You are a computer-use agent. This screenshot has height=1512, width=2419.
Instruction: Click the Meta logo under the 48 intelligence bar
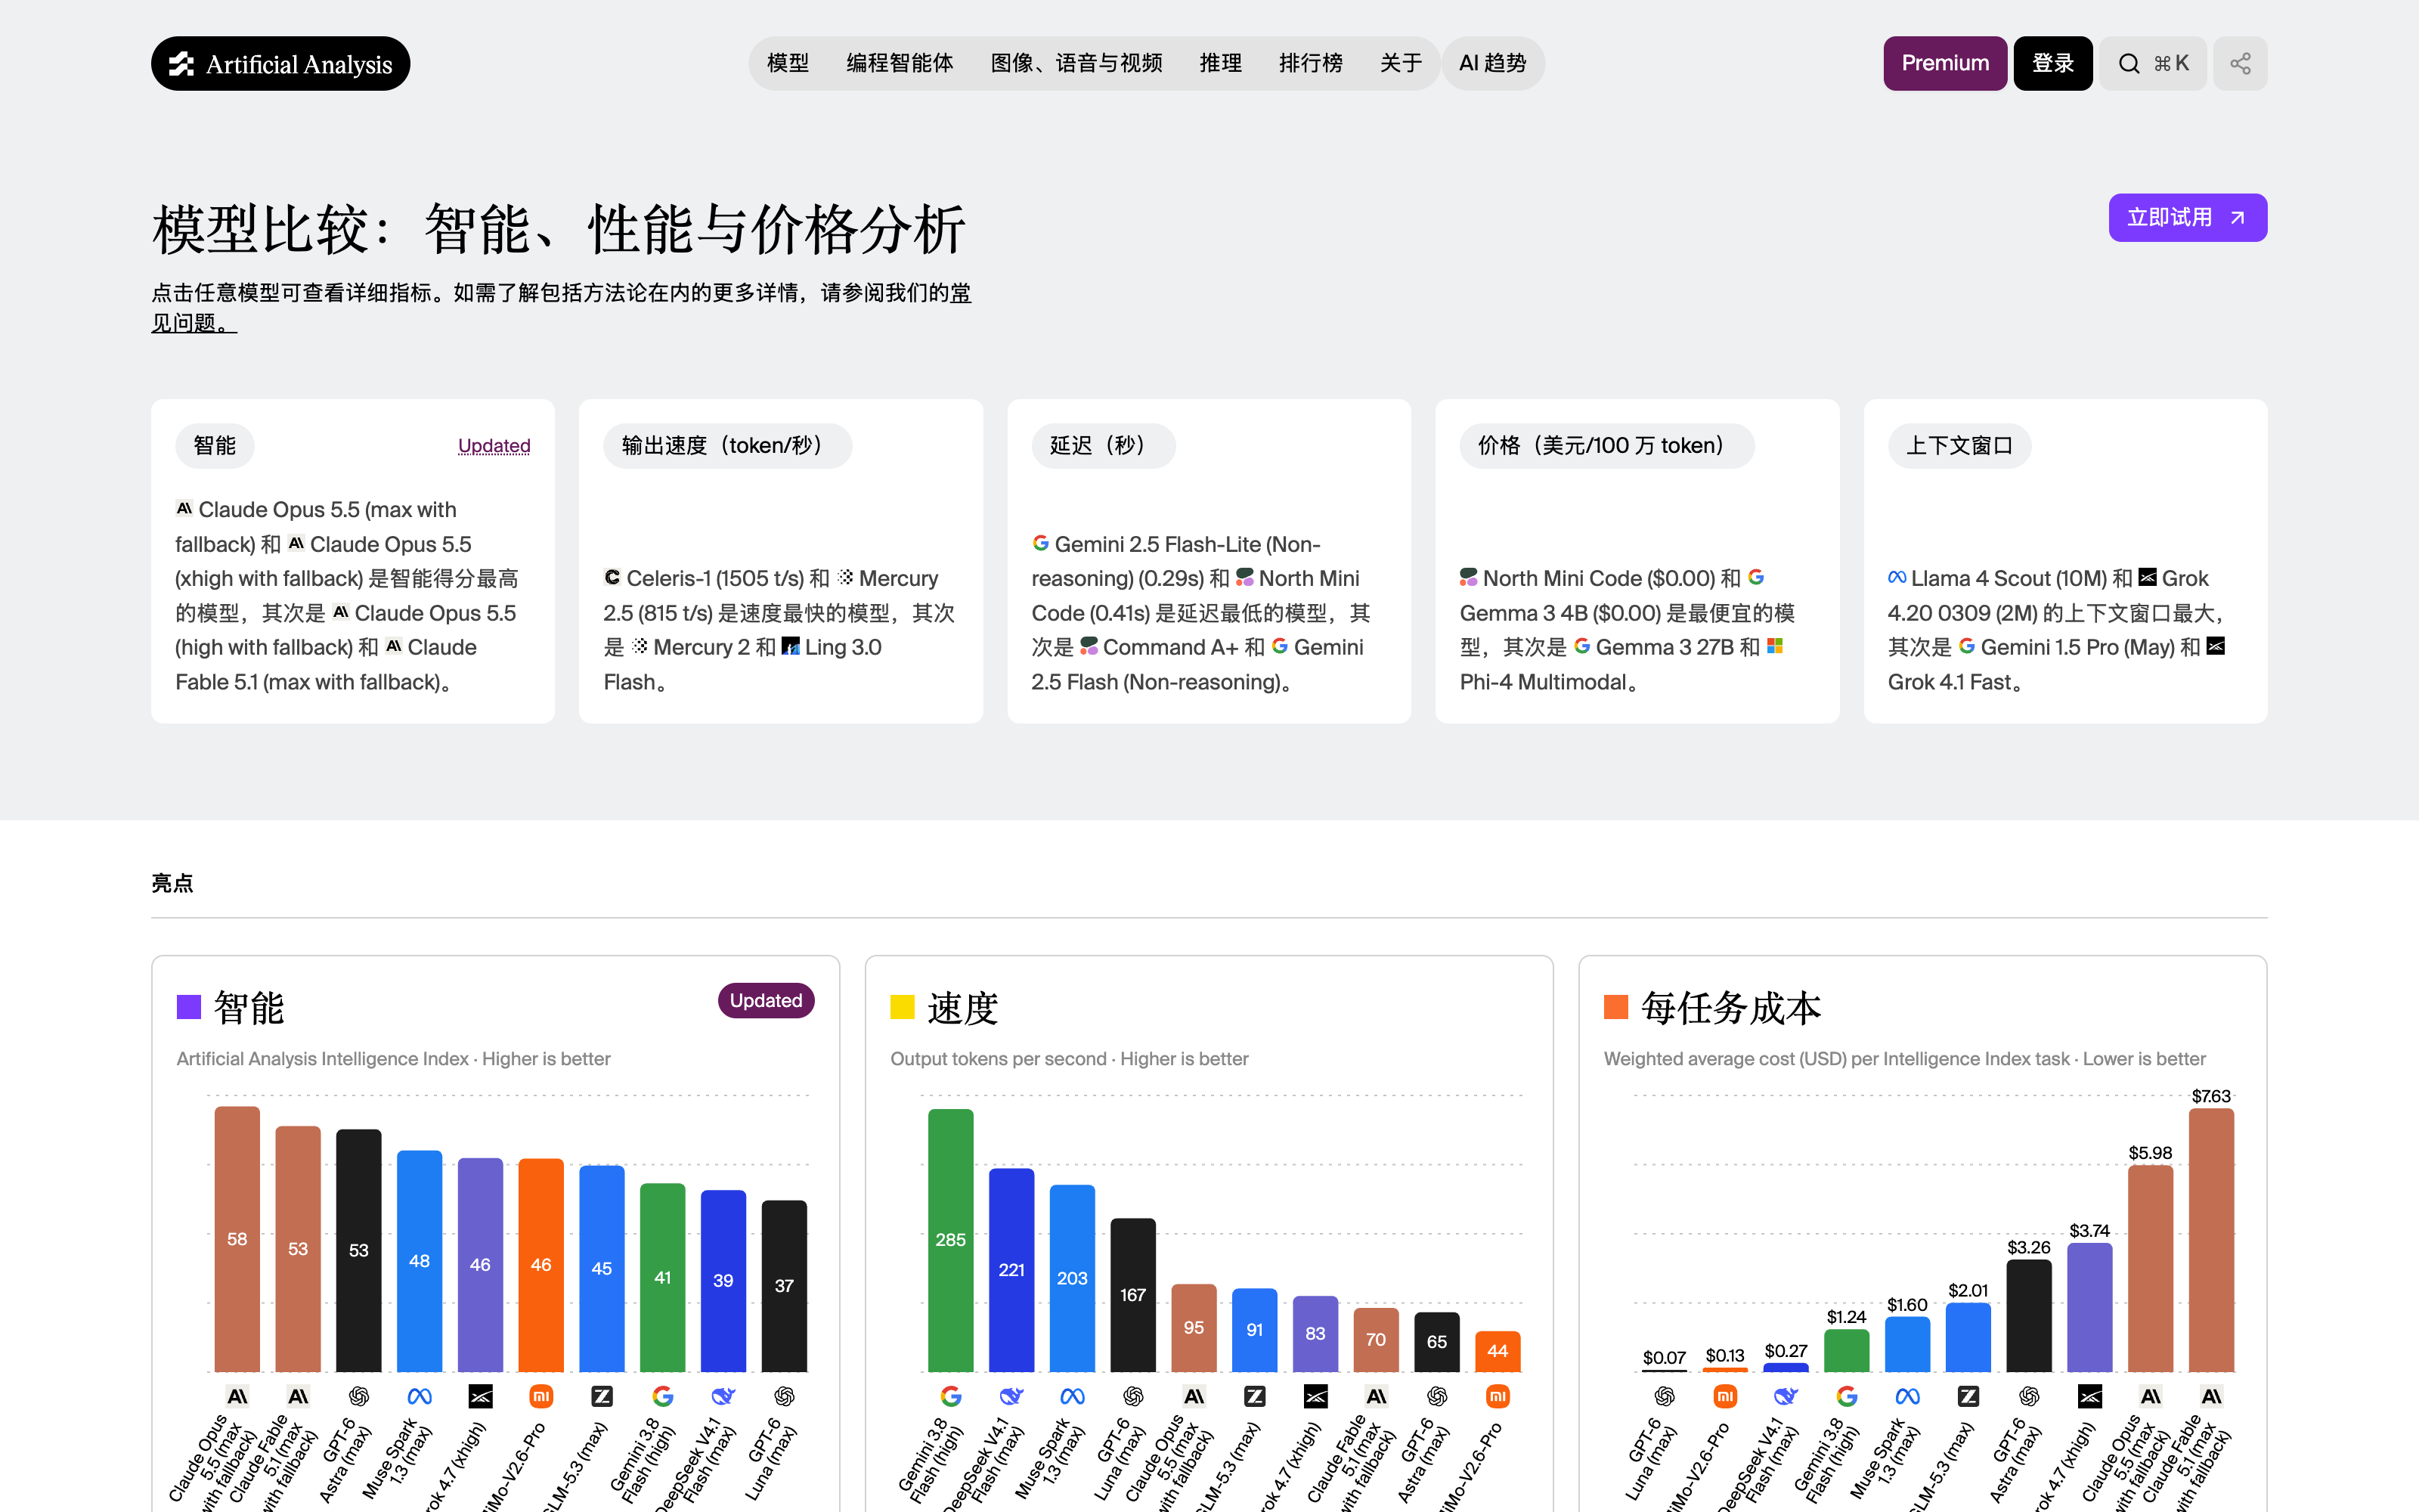click(420, 1396)
